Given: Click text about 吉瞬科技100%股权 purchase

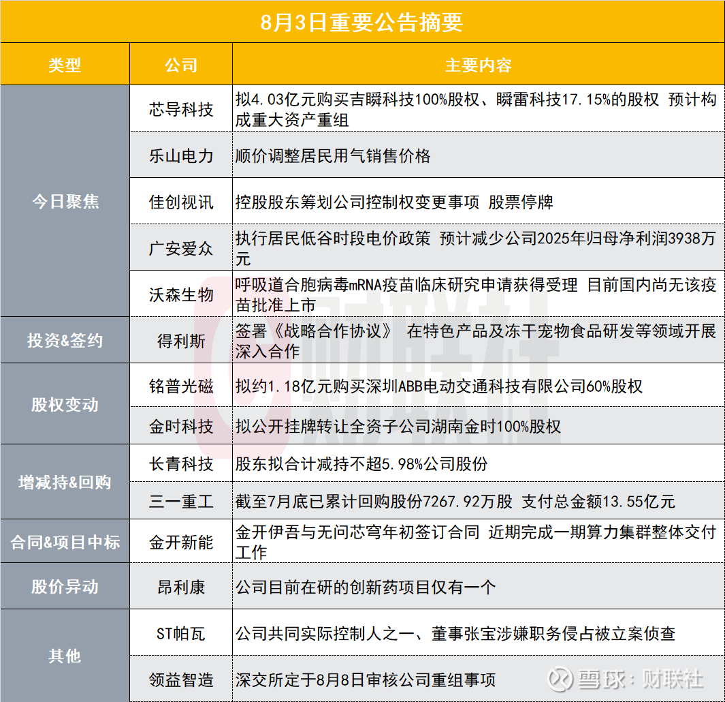Looking at the screenshot, I should coord(476,109).
